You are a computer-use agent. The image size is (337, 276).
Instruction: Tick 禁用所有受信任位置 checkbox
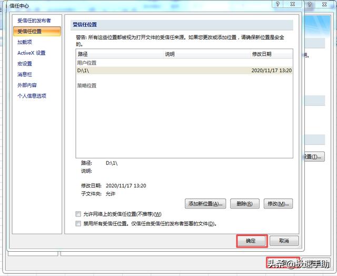click(x=78, y=223)
